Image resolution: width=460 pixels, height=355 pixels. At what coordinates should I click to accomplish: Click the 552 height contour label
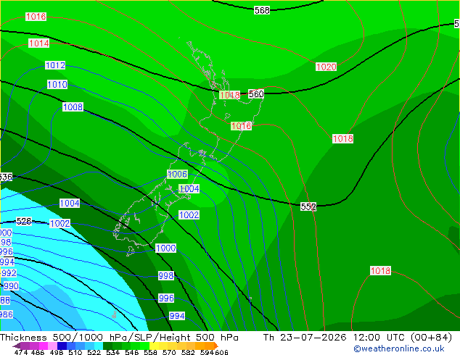click(x=308, y=206)
